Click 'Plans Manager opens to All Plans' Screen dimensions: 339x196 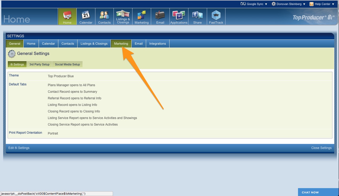pos(71,85)
